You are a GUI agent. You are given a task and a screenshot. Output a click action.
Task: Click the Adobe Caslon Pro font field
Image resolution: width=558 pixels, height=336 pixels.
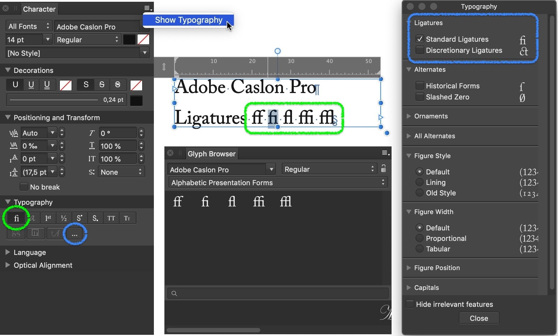98,27
